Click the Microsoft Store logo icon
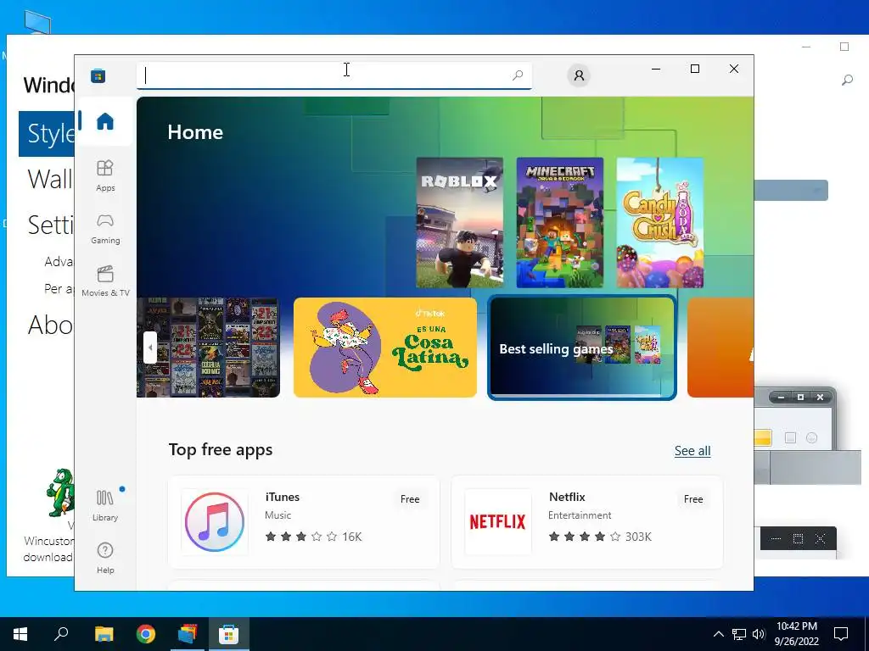 [98, 75]
